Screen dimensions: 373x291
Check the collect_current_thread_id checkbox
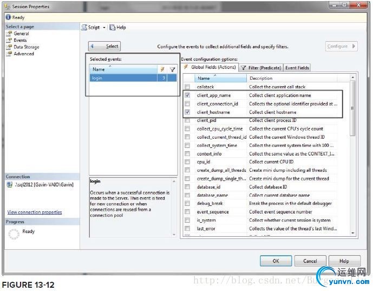pos(187,137)
